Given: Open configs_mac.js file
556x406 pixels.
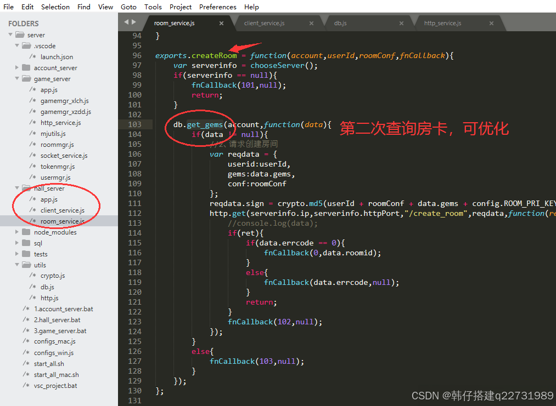Looking at the screenshot, I should [x=54, y=341].
